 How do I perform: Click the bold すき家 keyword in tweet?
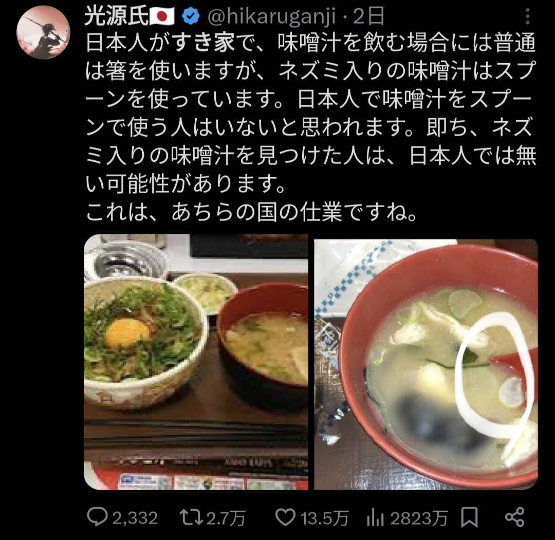point(204,43)
